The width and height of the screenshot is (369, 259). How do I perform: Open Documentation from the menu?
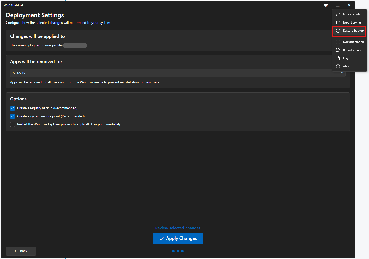(x=349, y=42)
